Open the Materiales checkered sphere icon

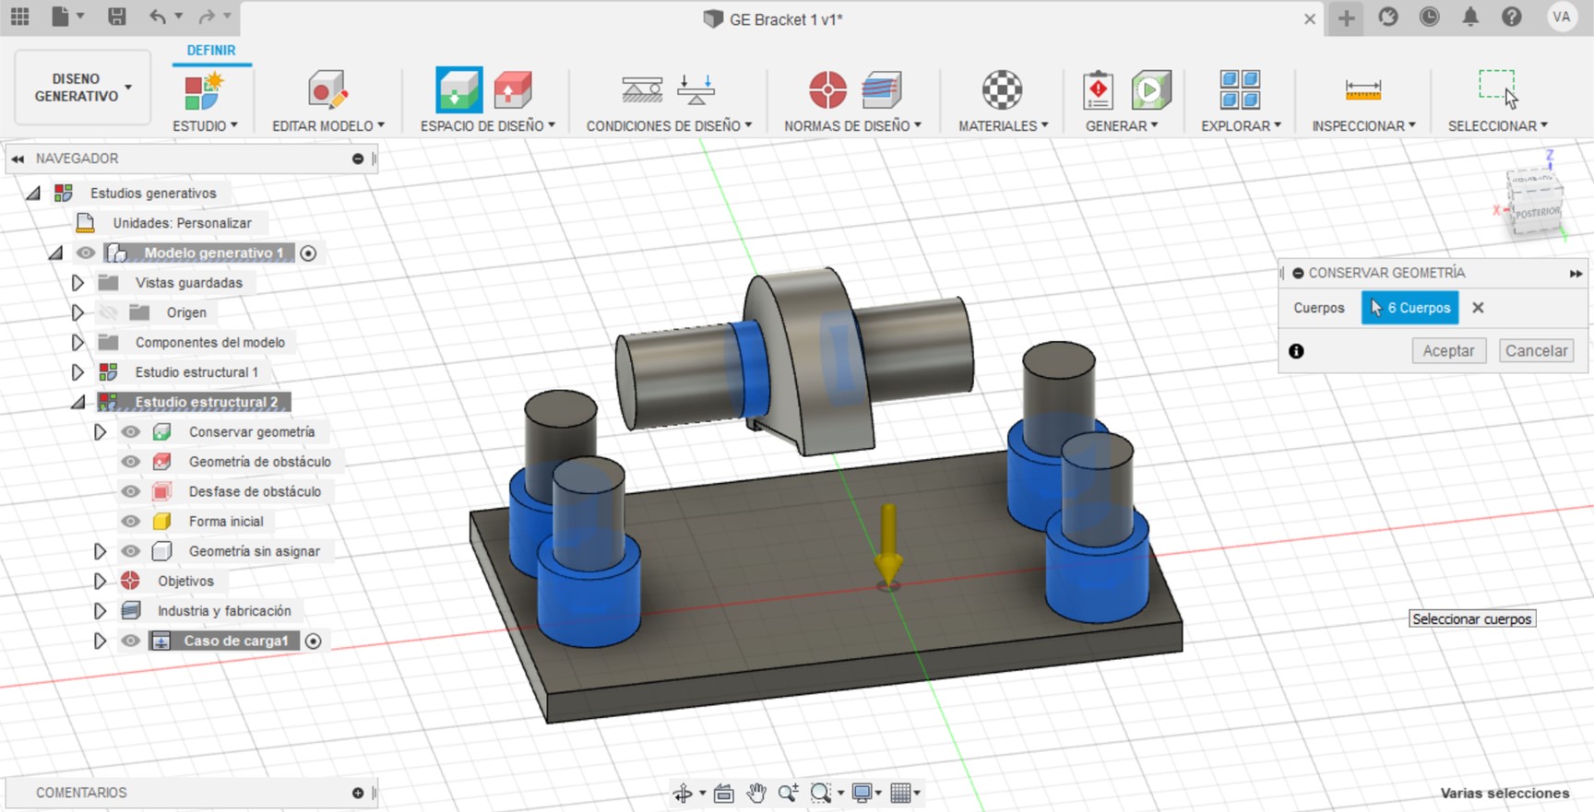(x=1002, y=90)
